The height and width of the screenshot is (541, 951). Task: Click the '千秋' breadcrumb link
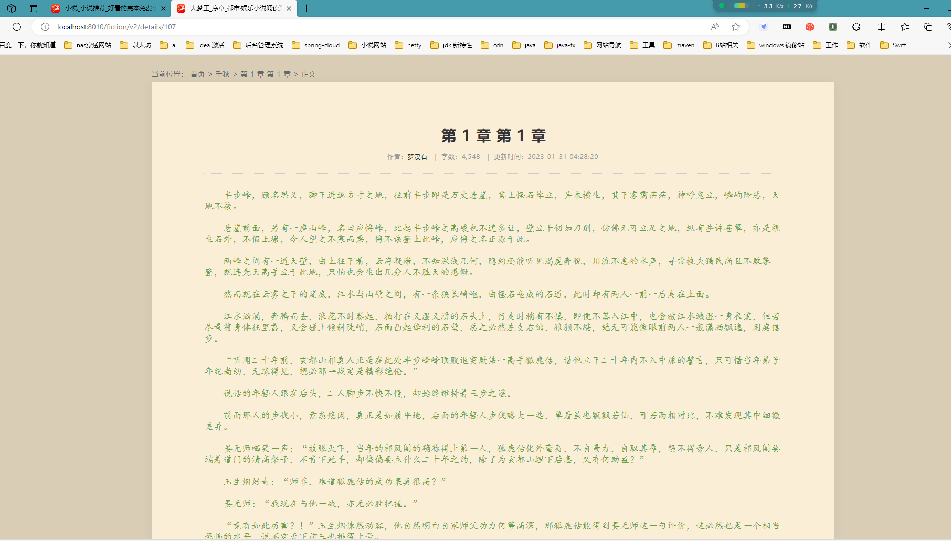[223, 74]
